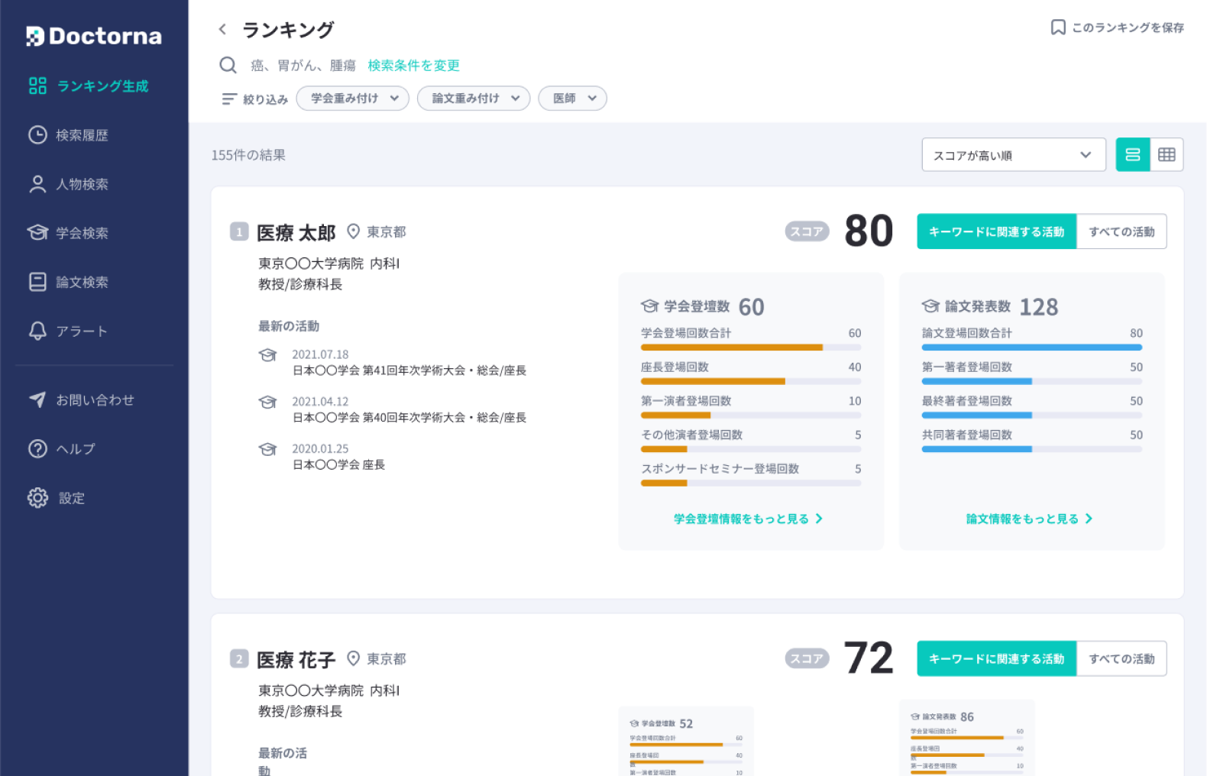Click the search magnifier icon

pos(228,65)
